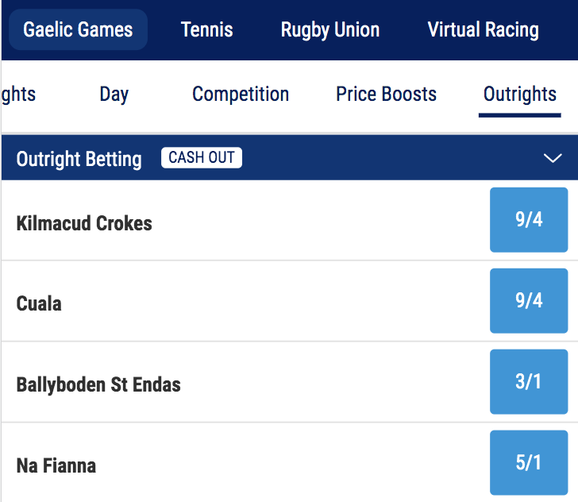Screen dimensions: 578x502
Task: Open the Gaelic Games sport tab
Action: pyautogui.click(x=78, y=30)
